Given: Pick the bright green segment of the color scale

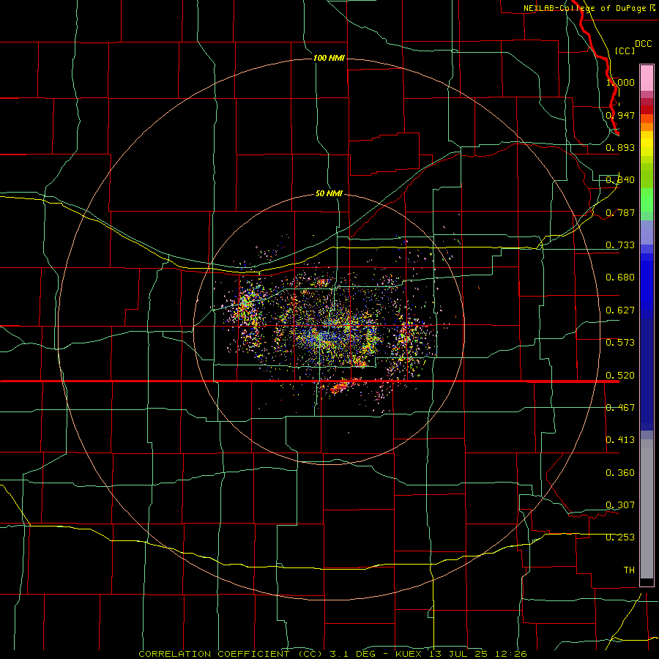Looking at the screenshot, I should pos(647,200).
